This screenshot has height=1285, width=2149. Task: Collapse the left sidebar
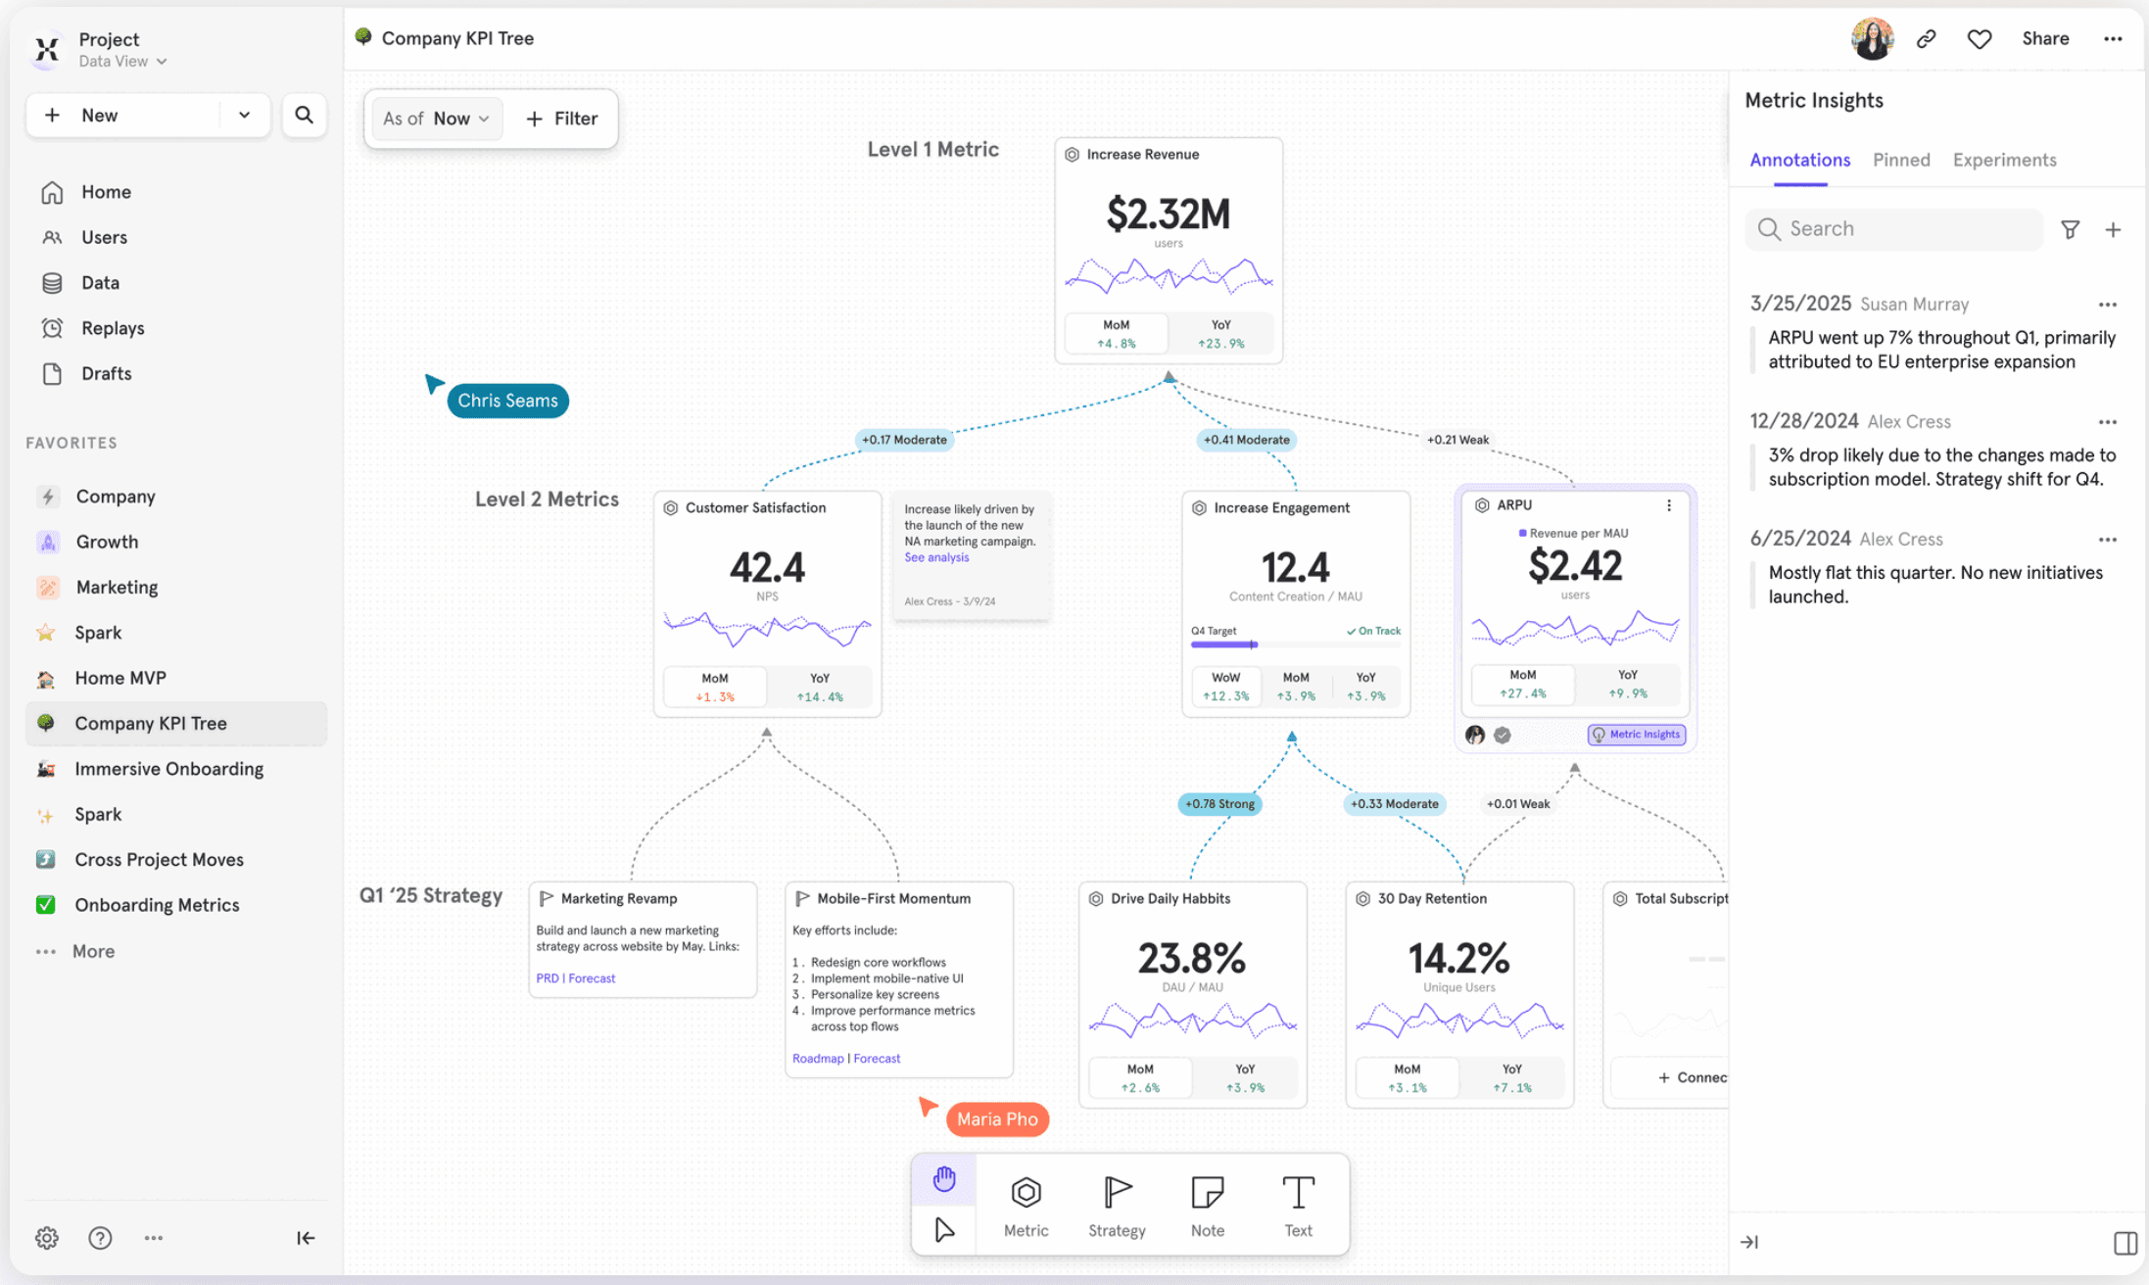click(x=306, y=1238)
